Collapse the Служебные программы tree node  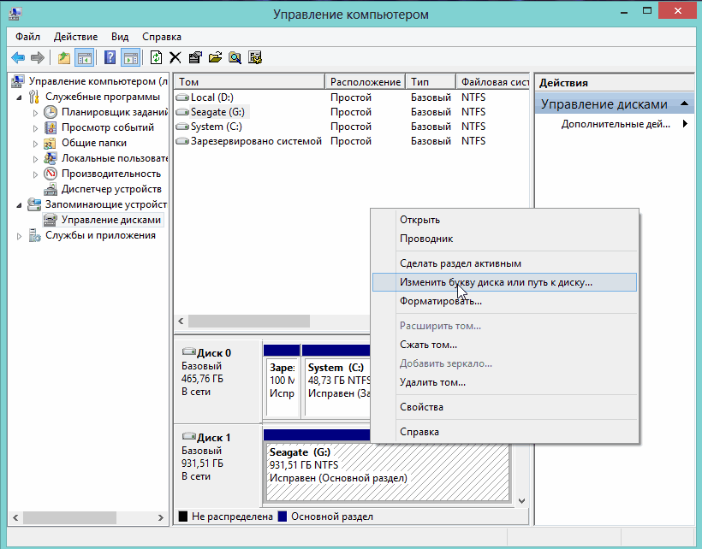tap(20, 97)
